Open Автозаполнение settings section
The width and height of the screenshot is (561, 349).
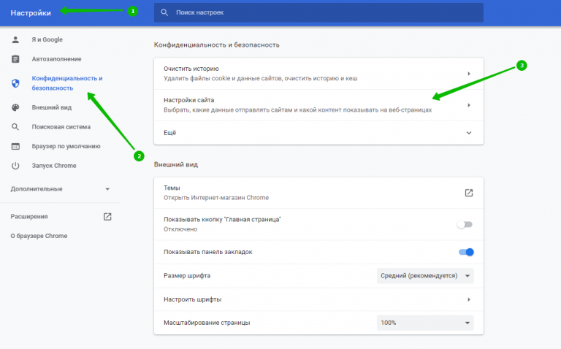(x=56, y=59)
